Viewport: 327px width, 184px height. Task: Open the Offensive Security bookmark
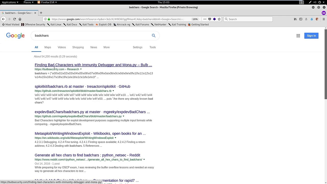[x=33, y=25]
